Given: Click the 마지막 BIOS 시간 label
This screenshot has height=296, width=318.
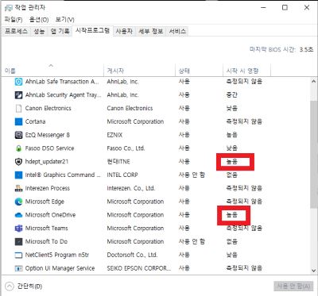Looking at the screenshot, I should (273, 49).
